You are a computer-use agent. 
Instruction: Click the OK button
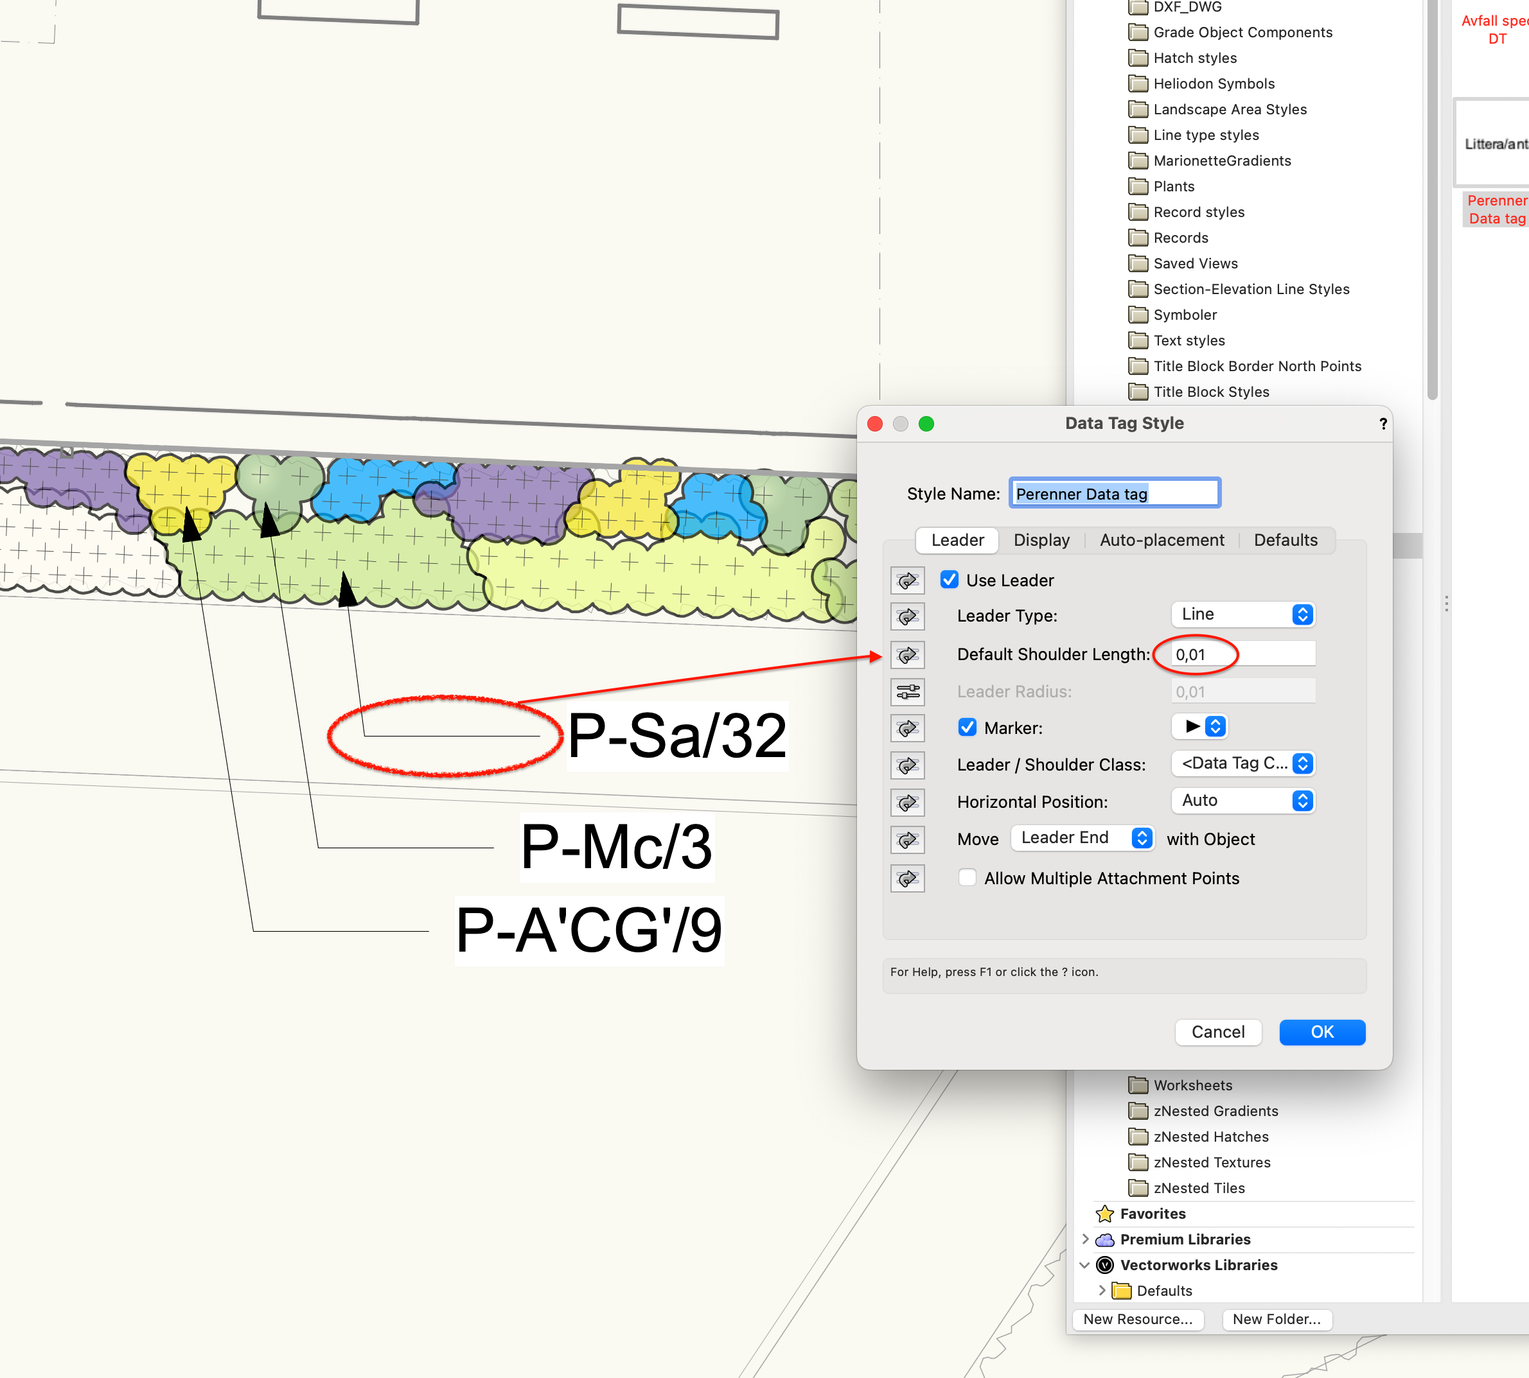click(1321, 1032)
